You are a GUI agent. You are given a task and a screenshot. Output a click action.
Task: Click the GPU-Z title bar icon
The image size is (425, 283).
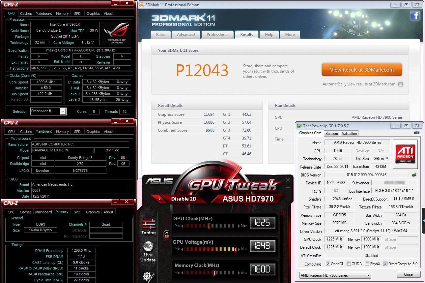pos(299,126)
